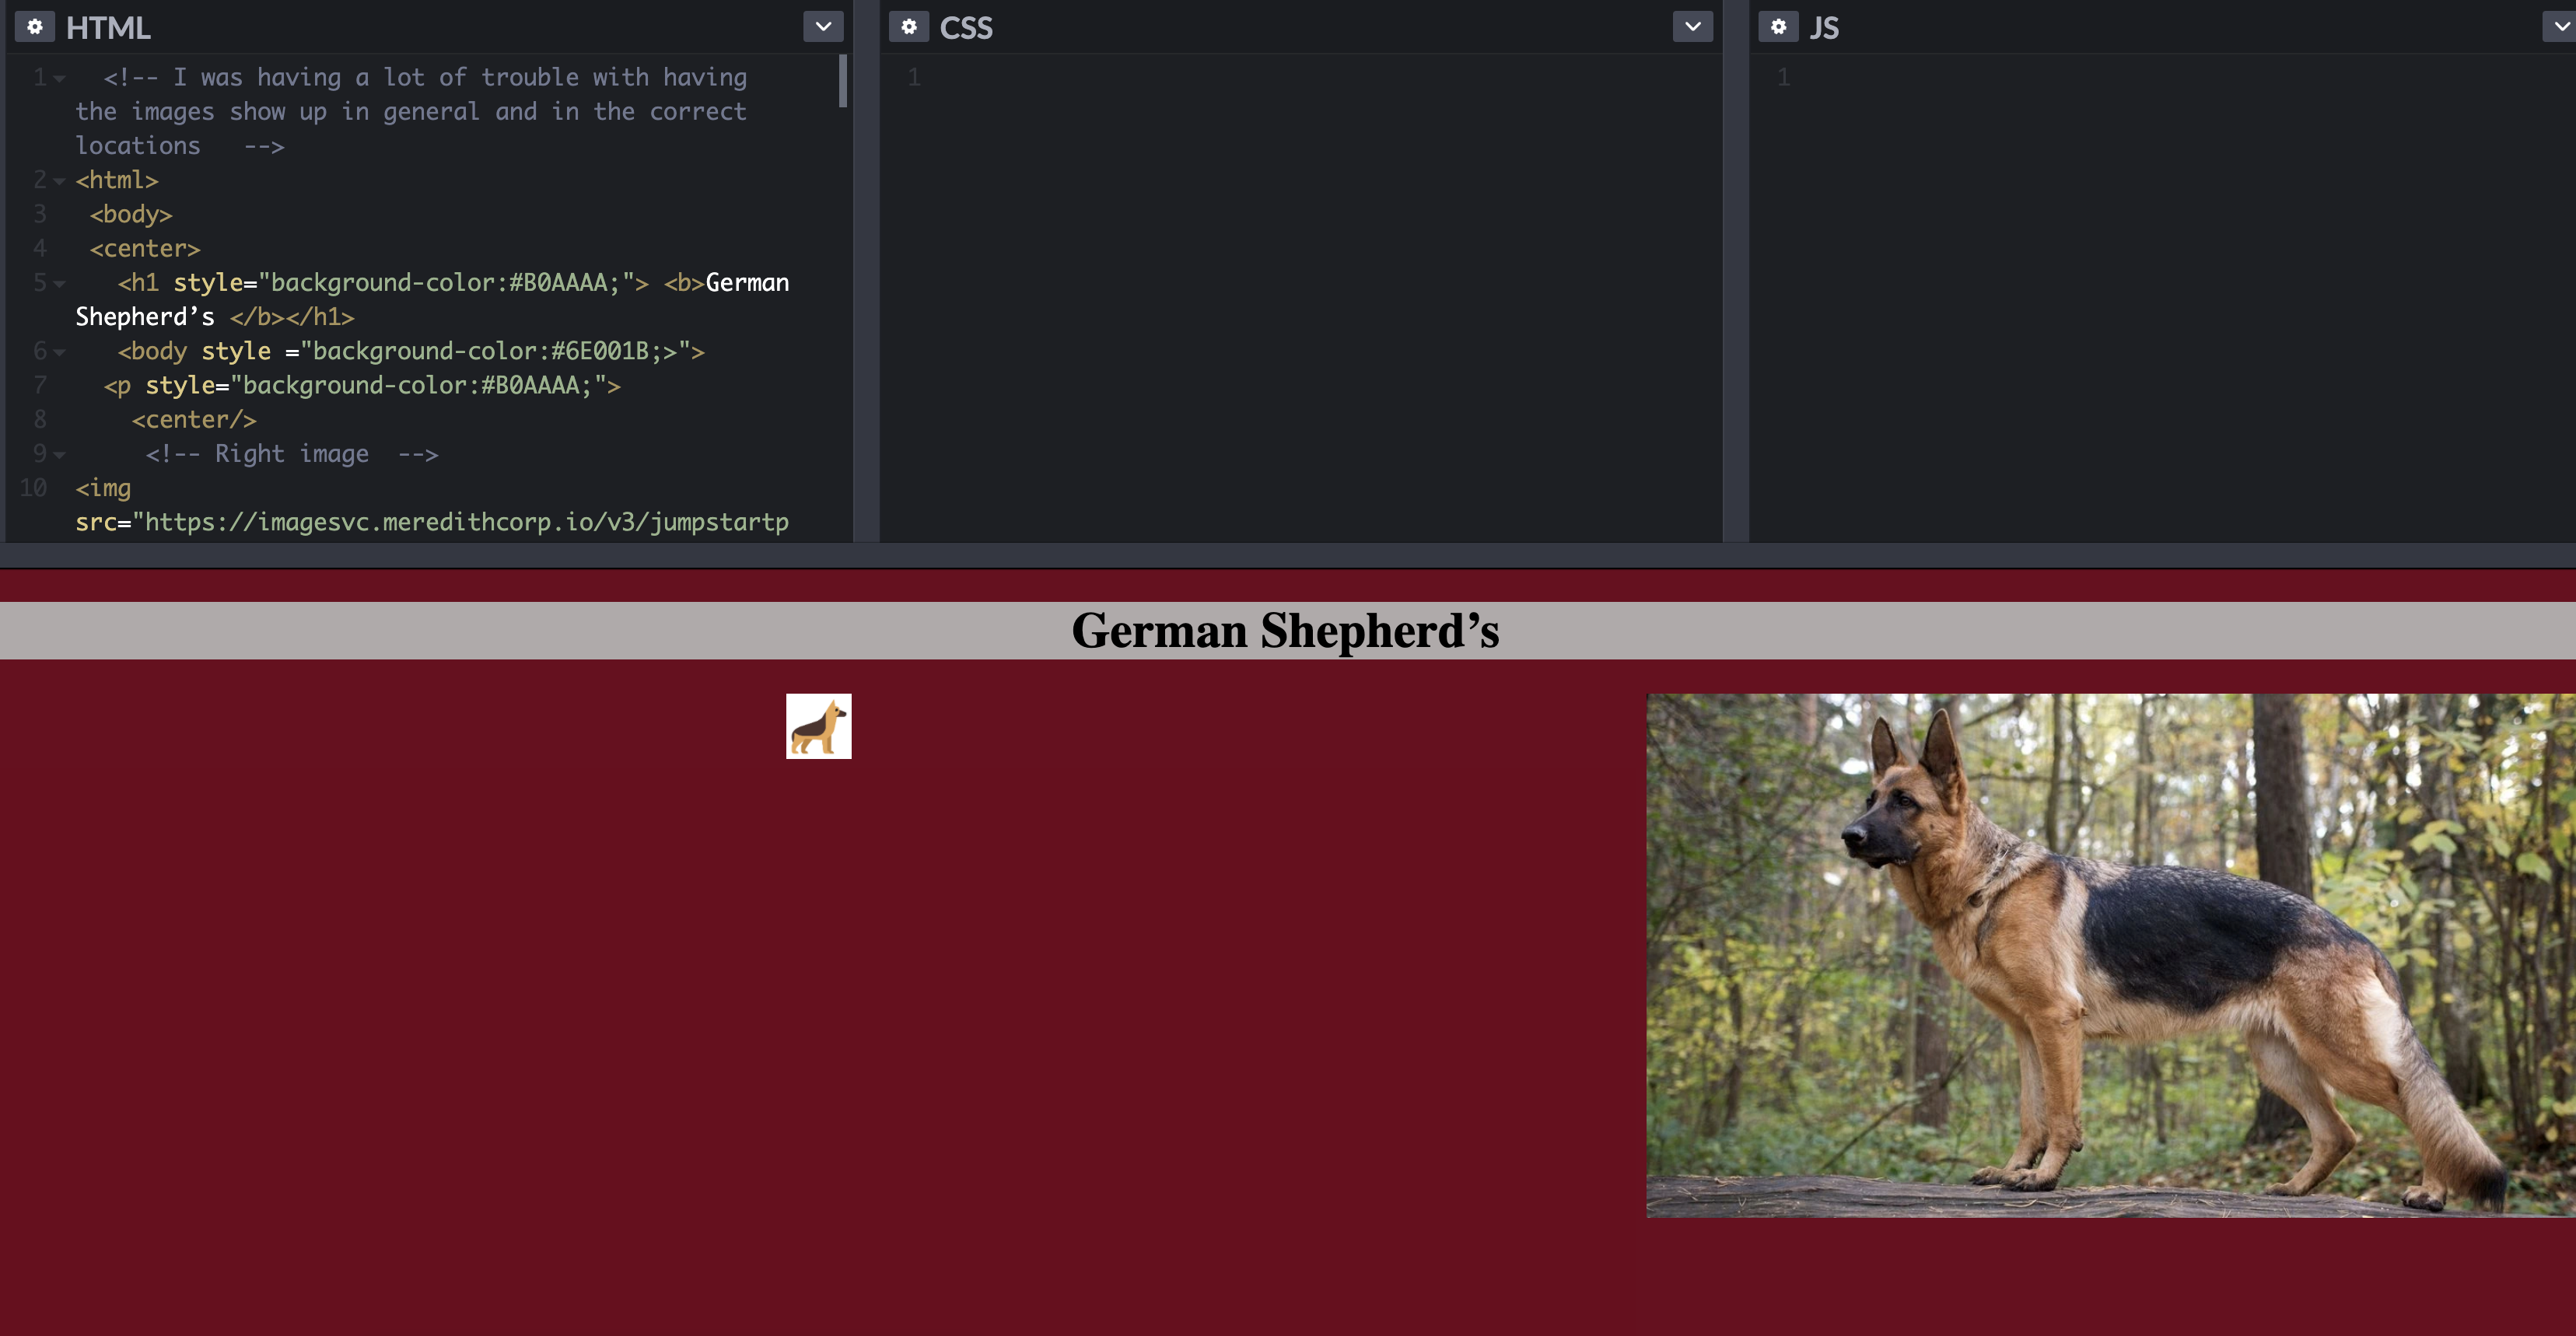2576x1336 pixels.
Task: Open JS editor settings gear
Action: coord(1778,27)
